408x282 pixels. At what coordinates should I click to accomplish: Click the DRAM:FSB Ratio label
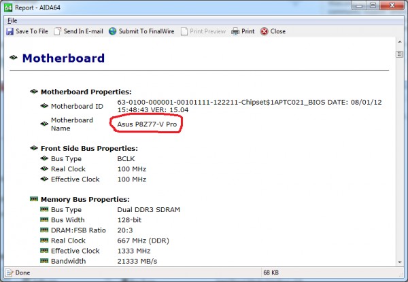(78, 230)
